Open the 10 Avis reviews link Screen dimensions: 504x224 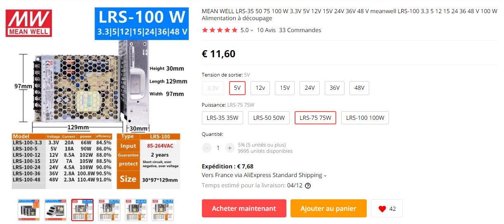(266, 30)
